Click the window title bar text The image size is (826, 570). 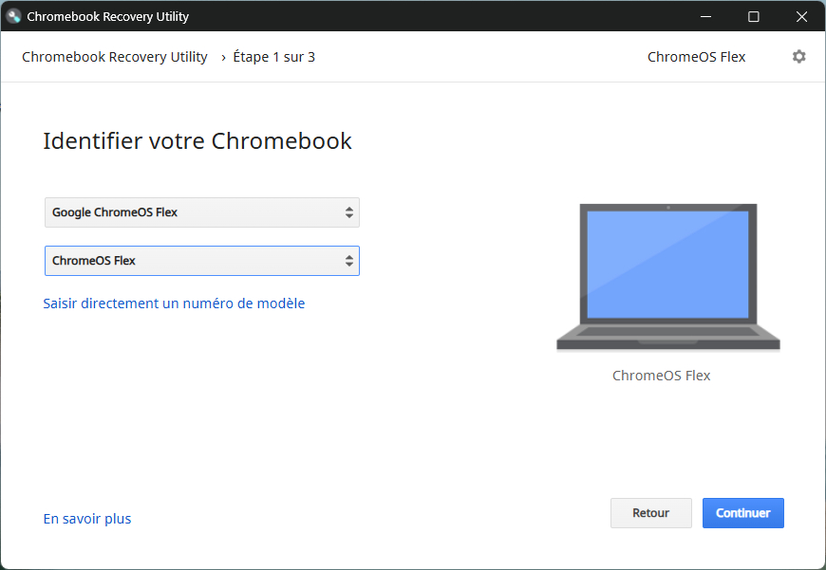click(x=107, y=16)
